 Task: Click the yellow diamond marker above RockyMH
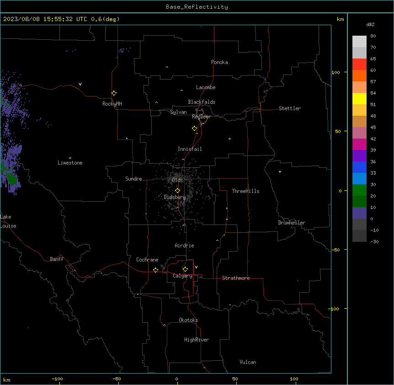(x=114, y=93)
